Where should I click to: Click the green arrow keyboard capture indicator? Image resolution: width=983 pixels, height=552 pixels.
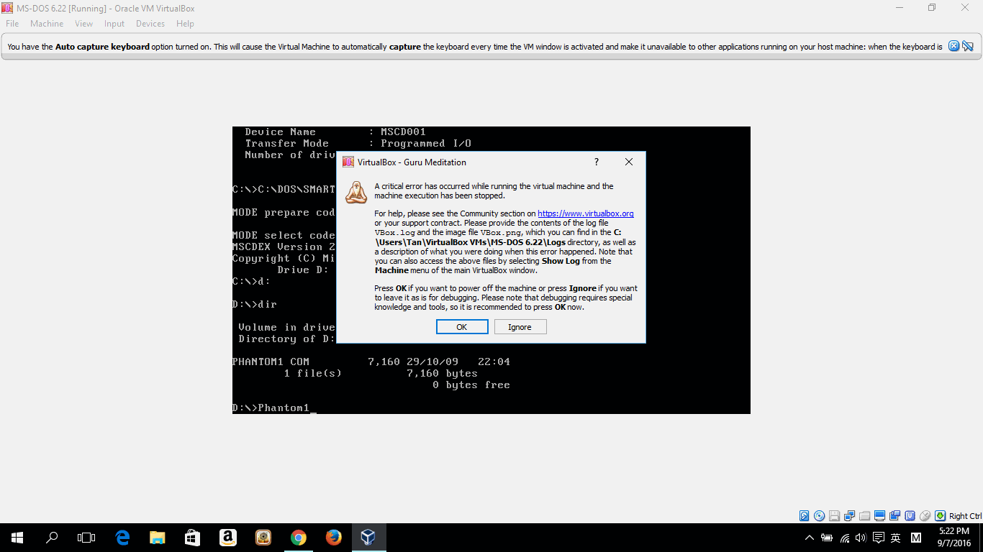tap(941, 516)
